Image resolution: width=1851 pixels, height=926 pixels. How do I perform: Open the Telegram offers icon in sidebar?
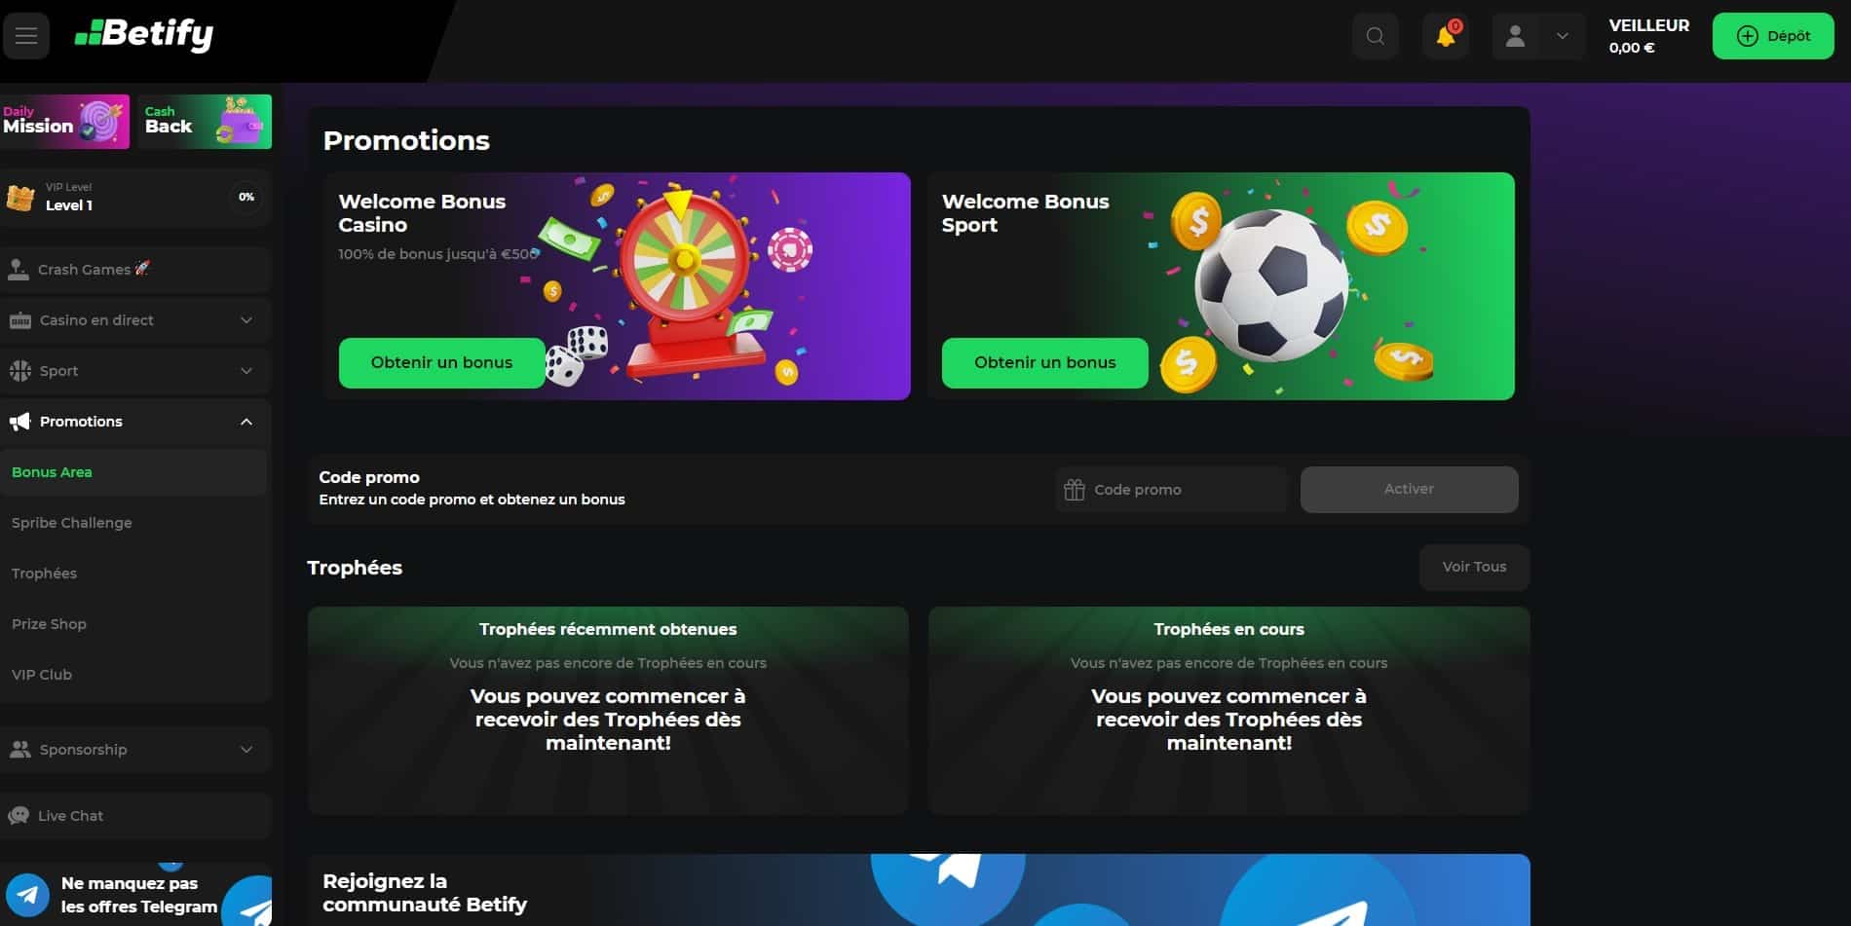pyautogui.click(x=27, y=894)
